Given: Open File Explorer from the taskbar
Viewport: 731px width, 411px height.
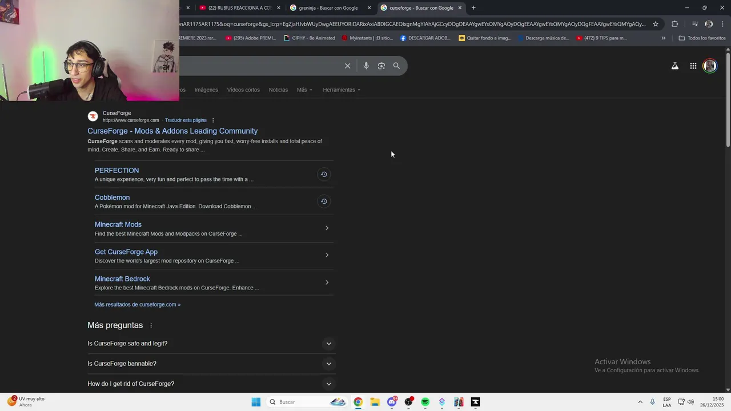Looking at the screenshot, I should [x=375, y=402].
